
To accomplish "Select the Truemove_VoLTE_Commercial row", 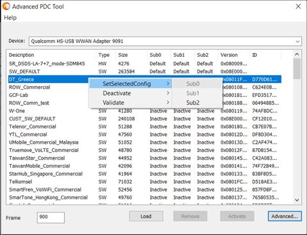I will click(145, 150).
